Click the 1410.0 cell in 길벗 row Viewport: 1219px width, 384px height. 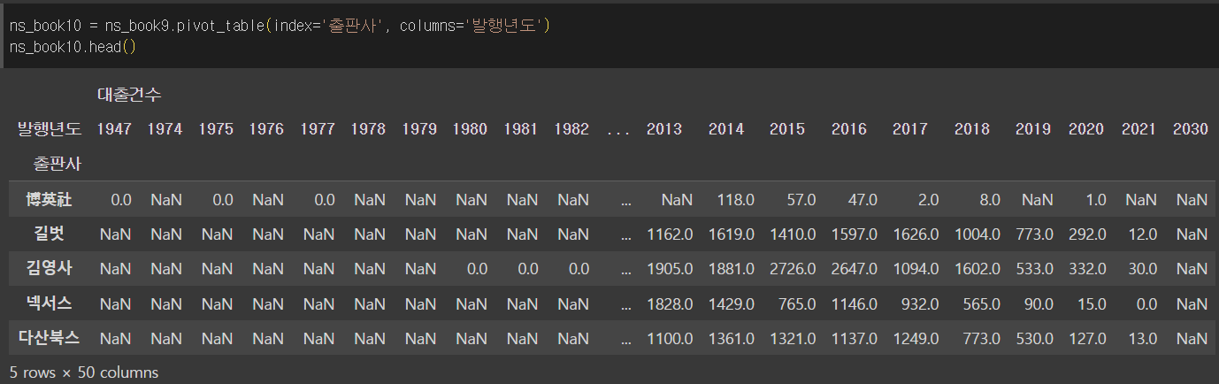pyautogui.click(x=793, y=234)
